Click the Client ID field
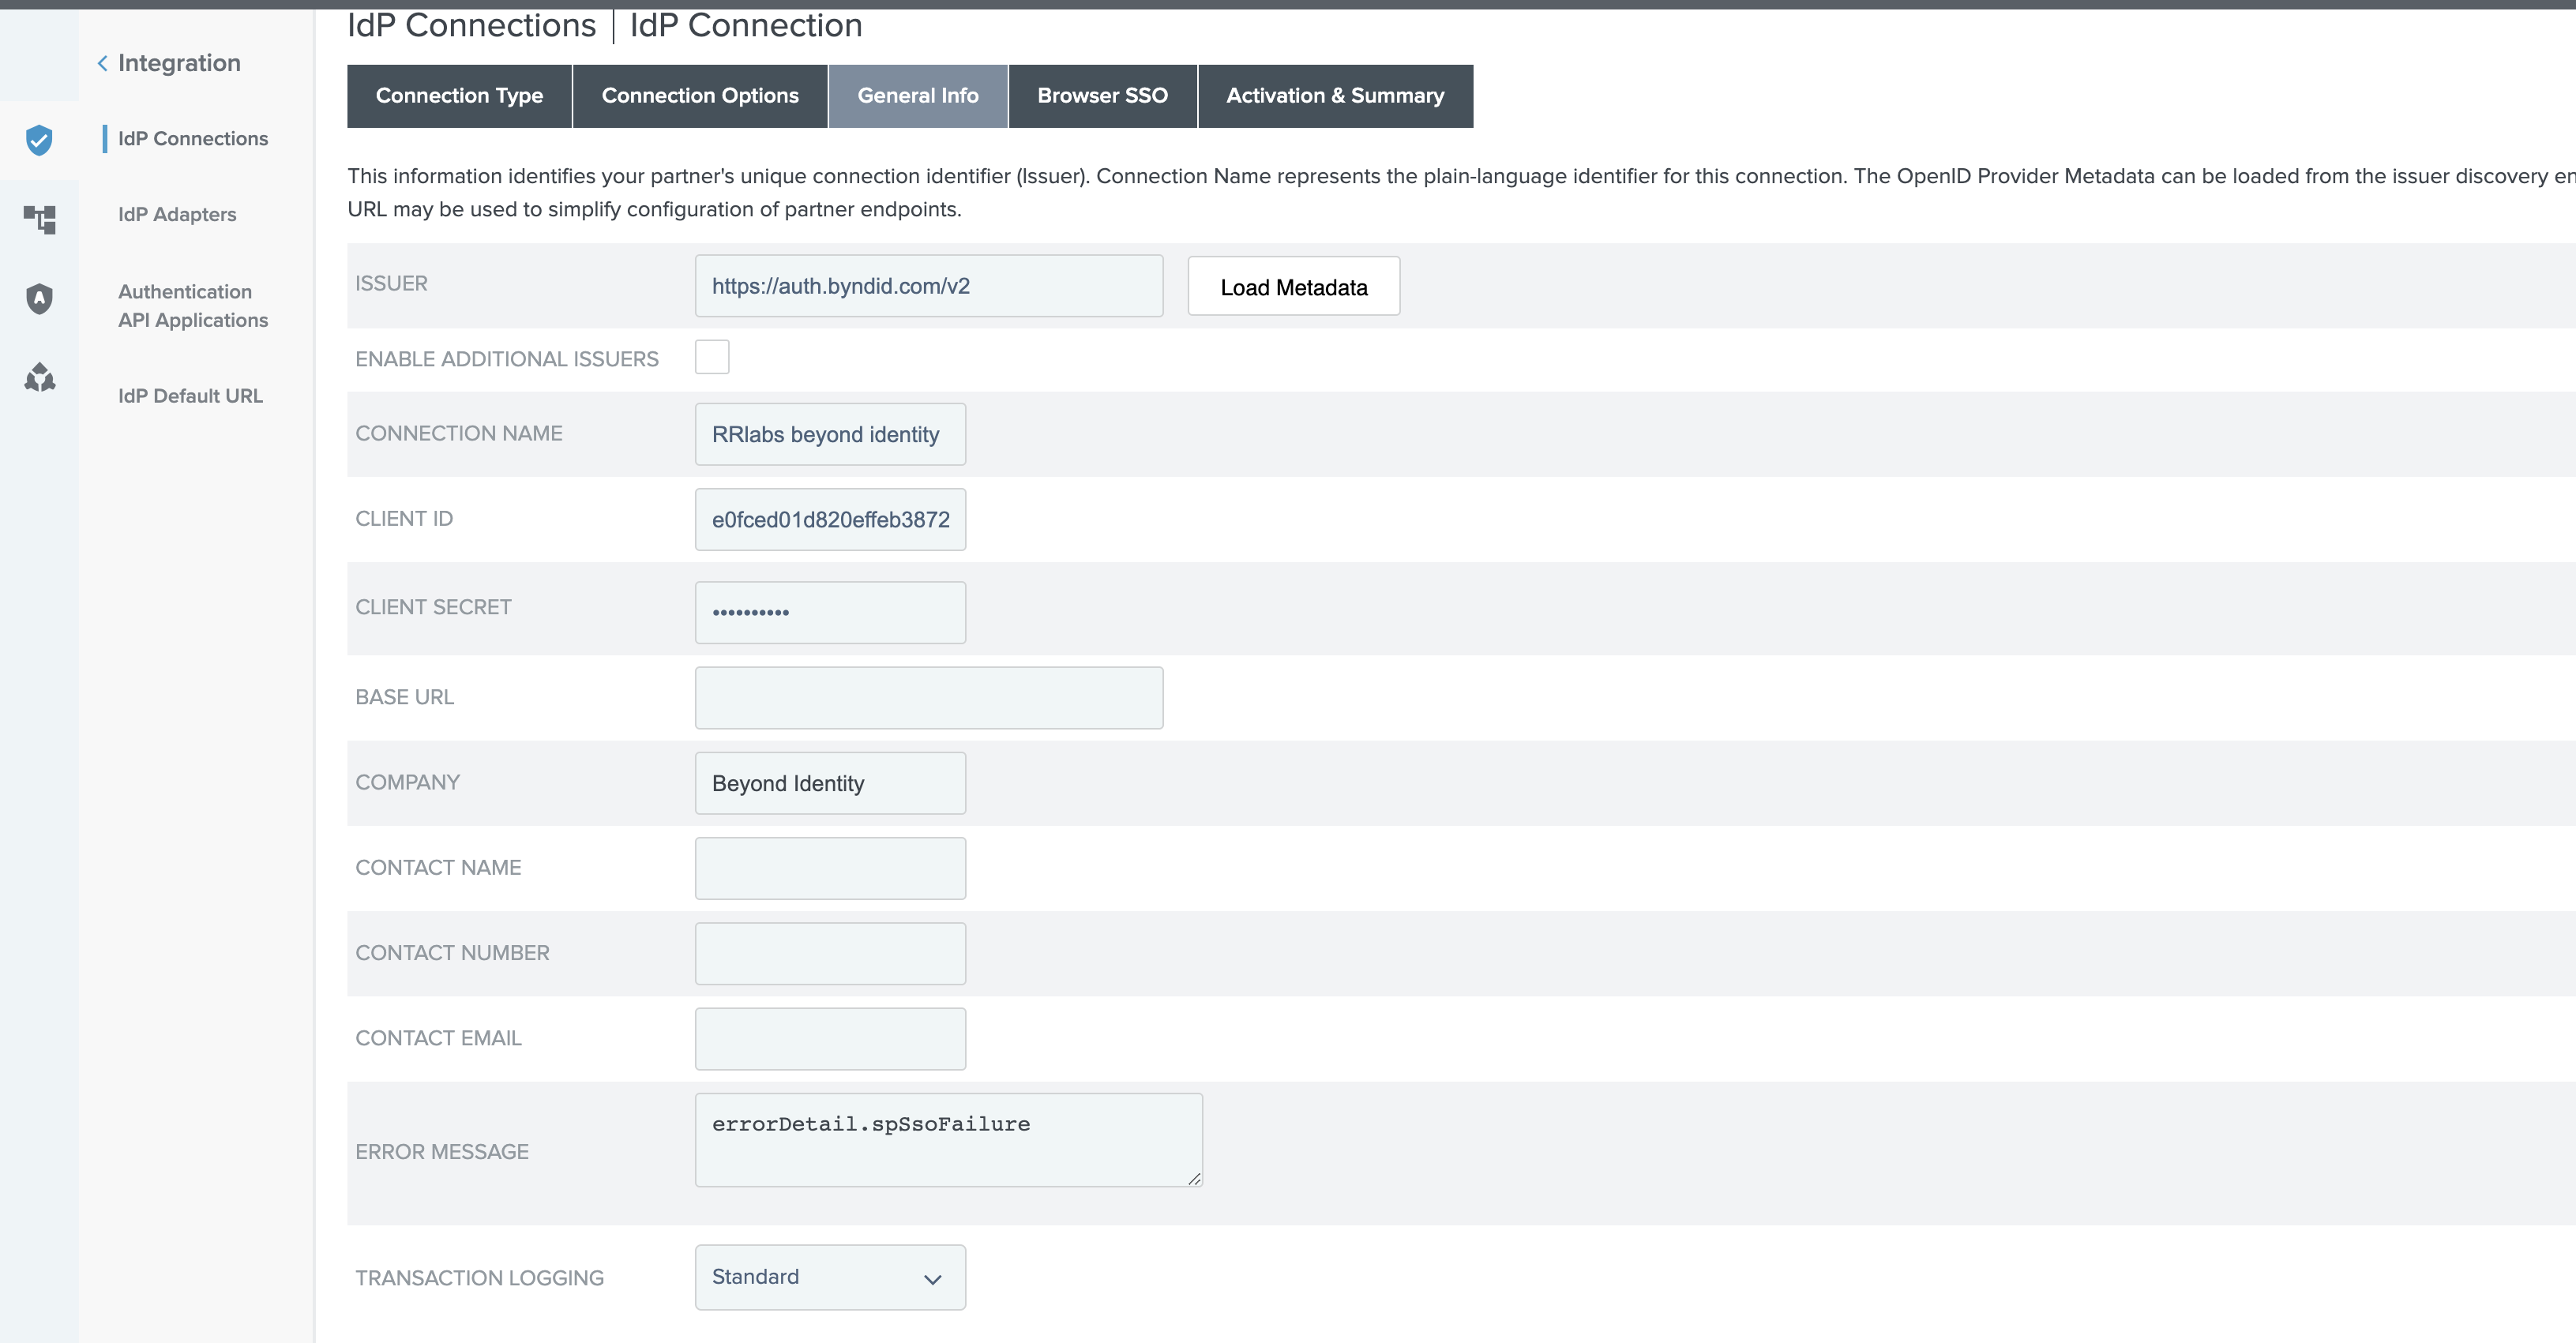The image size is (2576, 1343). (x=830, y=520)
